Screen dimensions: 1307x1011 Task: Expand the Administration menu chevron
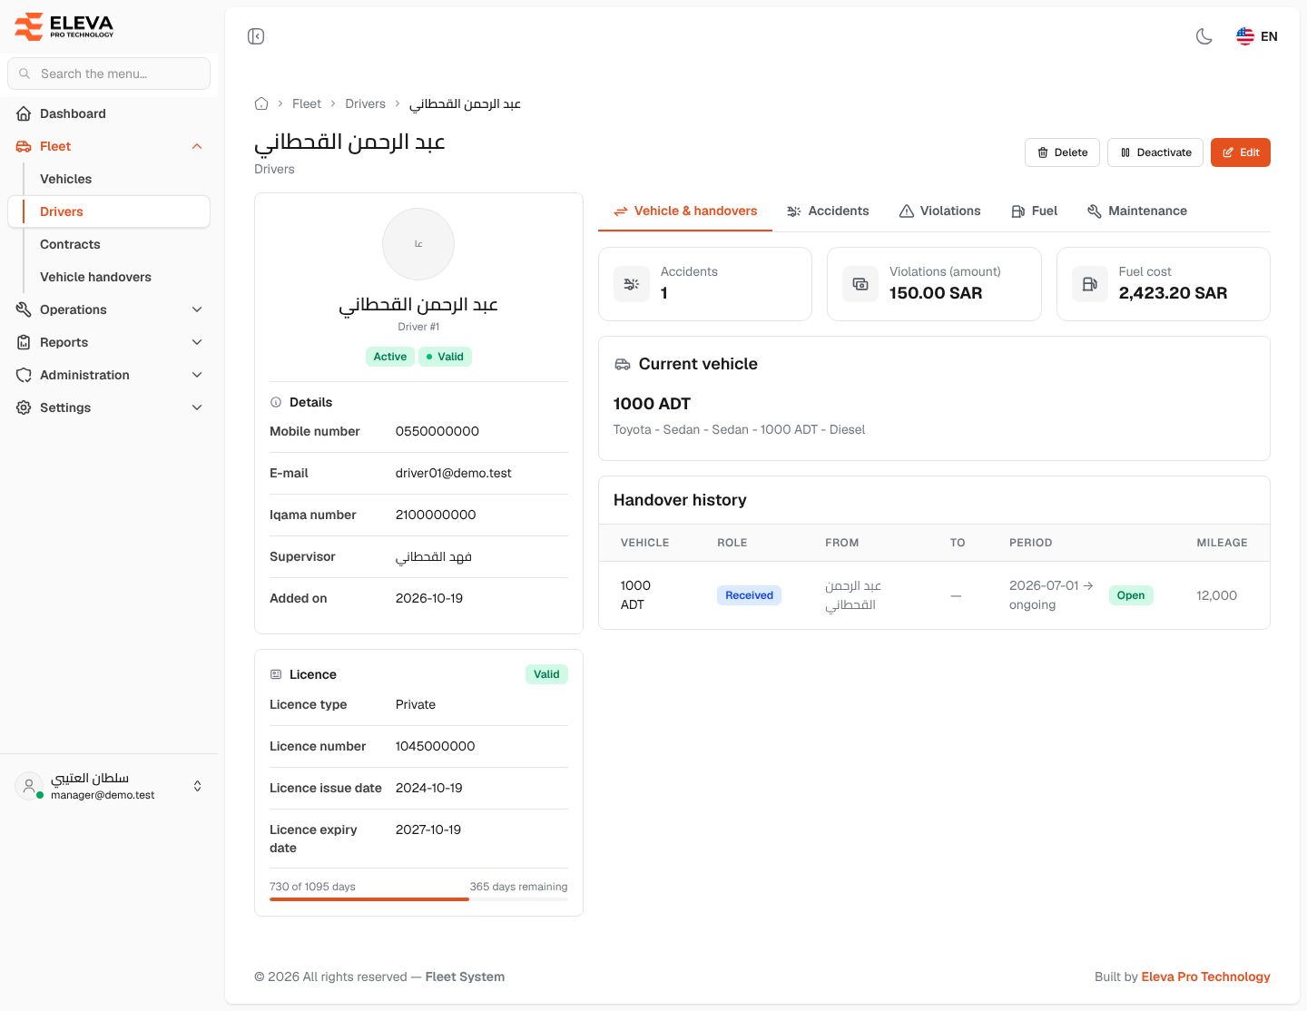[x=197, y=375]
